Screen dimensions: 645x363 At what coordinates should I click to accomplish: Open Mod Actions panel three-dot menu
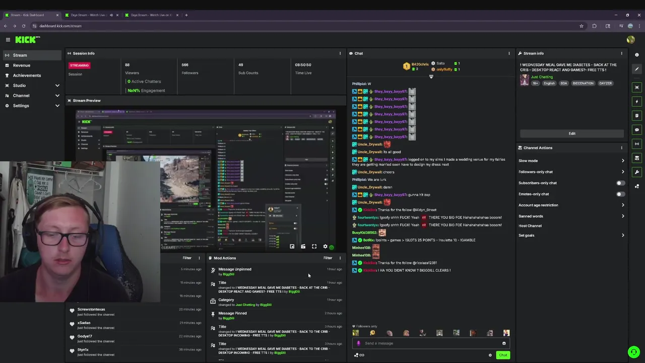340,258
